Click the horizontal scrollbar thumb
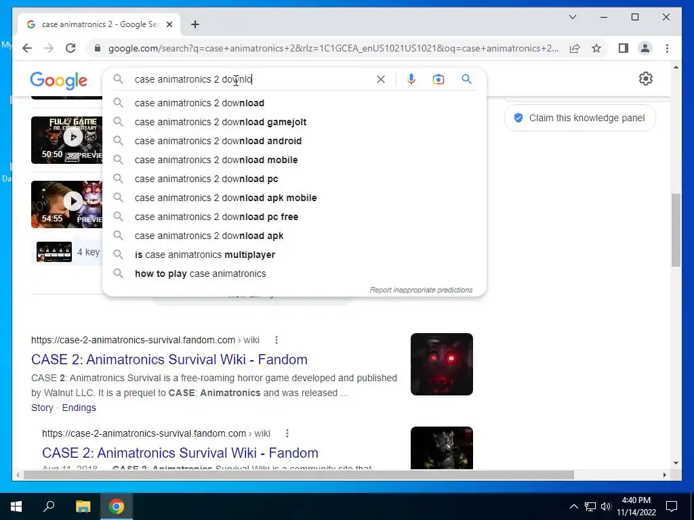This screenshot has height=520, width=694. (299, 475)
